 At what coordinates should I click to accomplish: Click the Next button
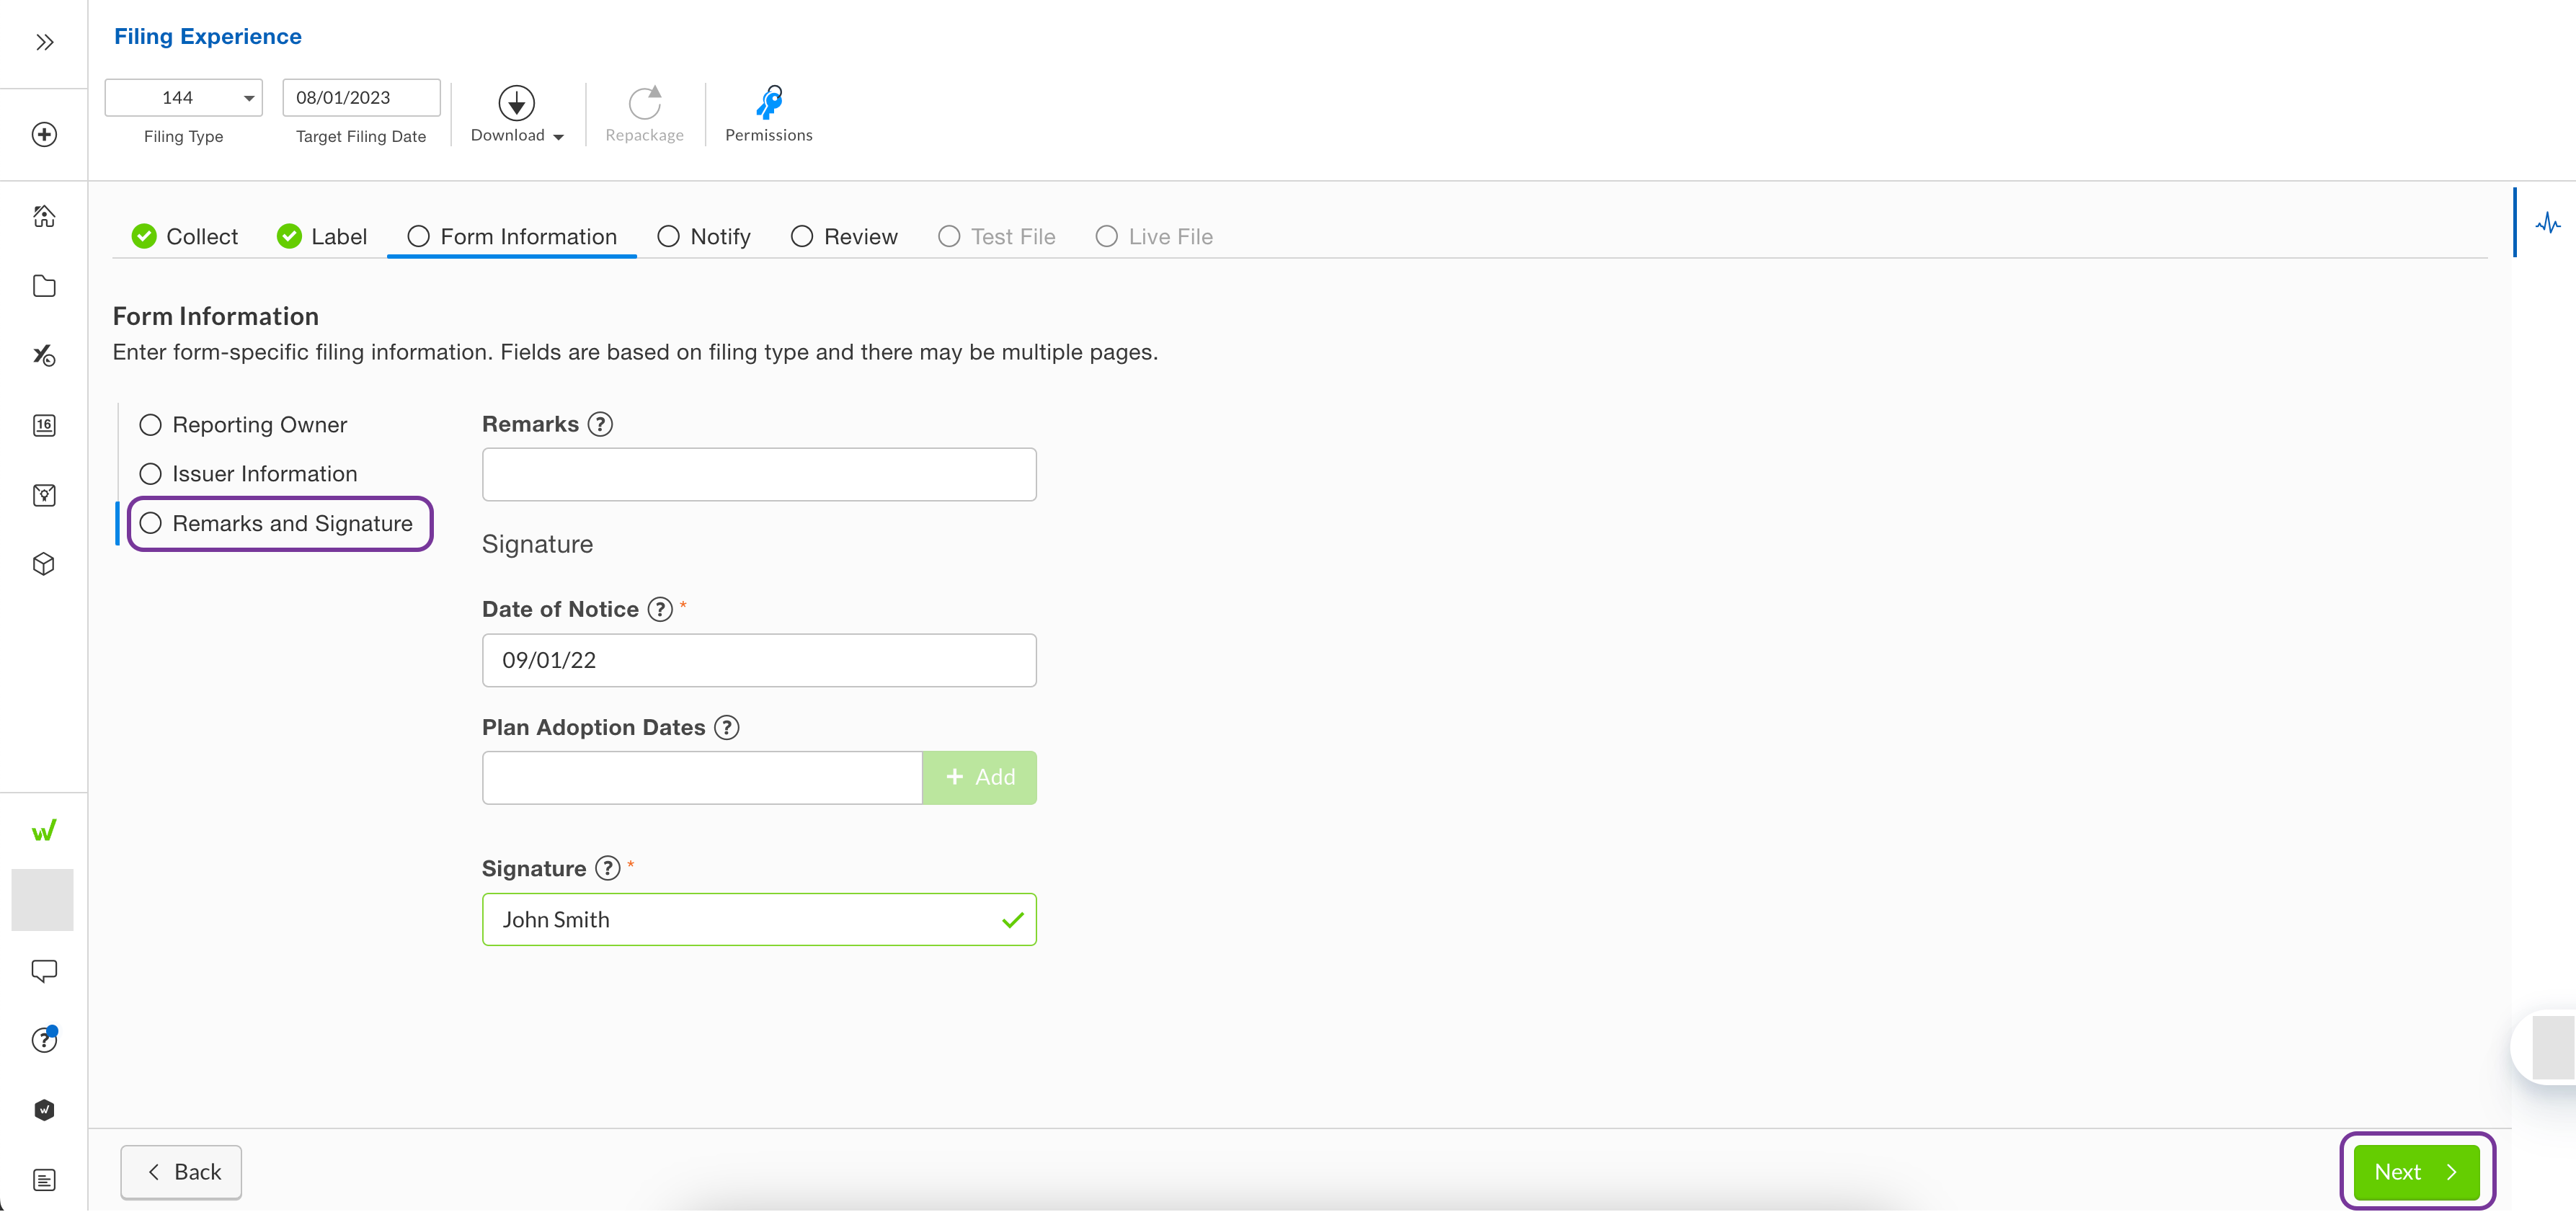[2415, 1171]
